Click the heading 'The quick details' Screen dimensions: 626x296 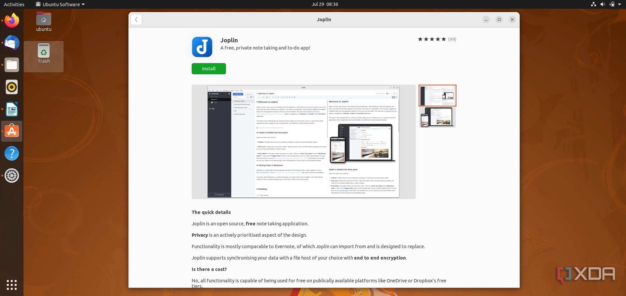[211, 212]
